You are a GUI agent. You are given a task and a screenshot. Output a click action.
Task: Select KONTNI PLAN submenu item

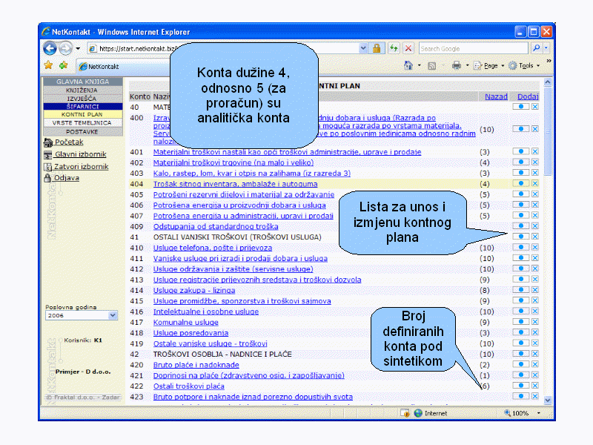[x=82, y=114]
